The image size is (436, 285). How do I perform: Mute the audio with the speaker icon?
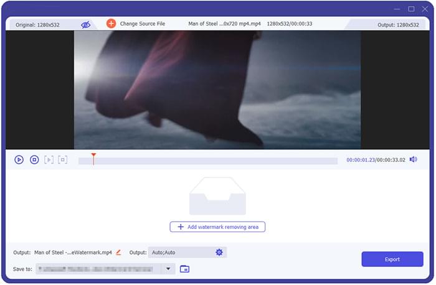414,160
